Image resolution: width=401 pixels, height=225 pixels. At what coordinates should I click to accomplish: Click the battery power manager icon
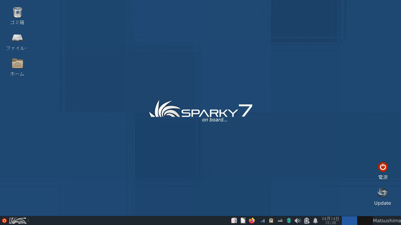coord(307,220)
